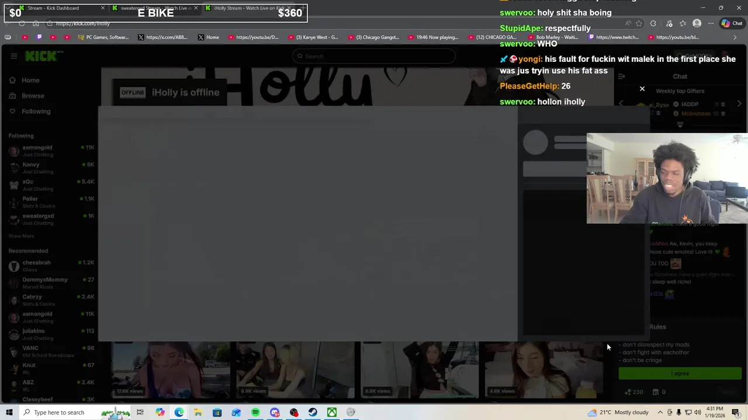Click the Kick search field
Image resolution: width=748 pixels, height=420 pixels.
coord(374,56)
